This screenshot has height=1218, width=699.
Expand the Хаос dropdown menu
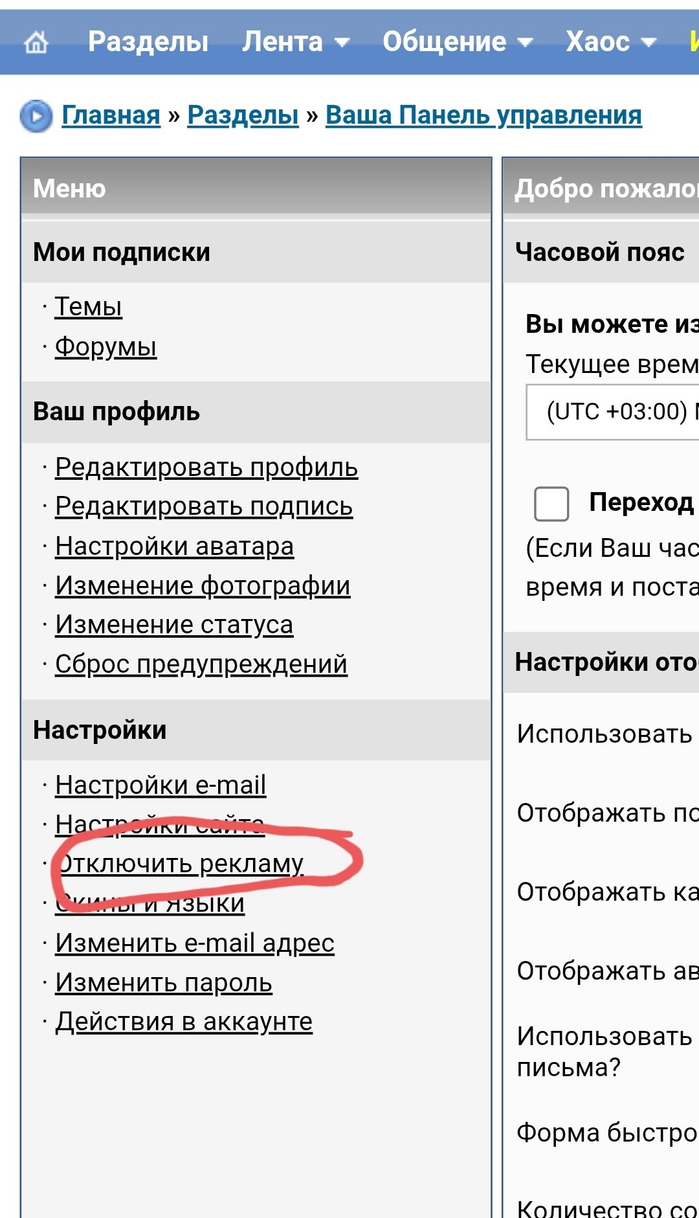tap(611, 42)
